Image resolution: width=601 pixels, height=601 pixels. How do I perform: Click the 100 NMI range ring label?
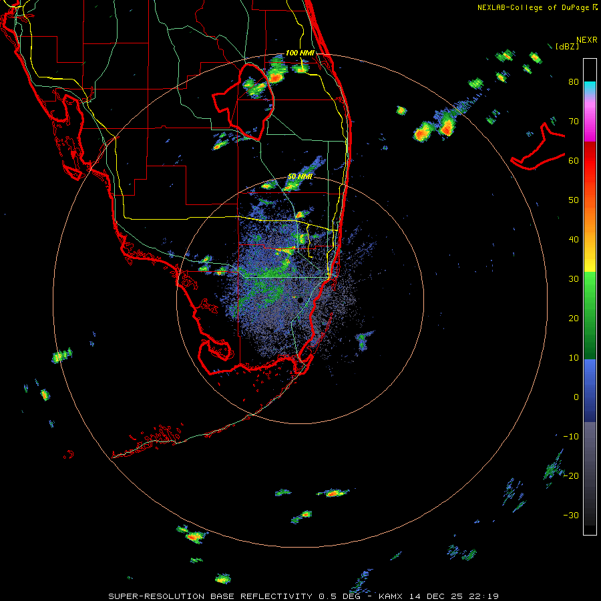click(300, 53)
